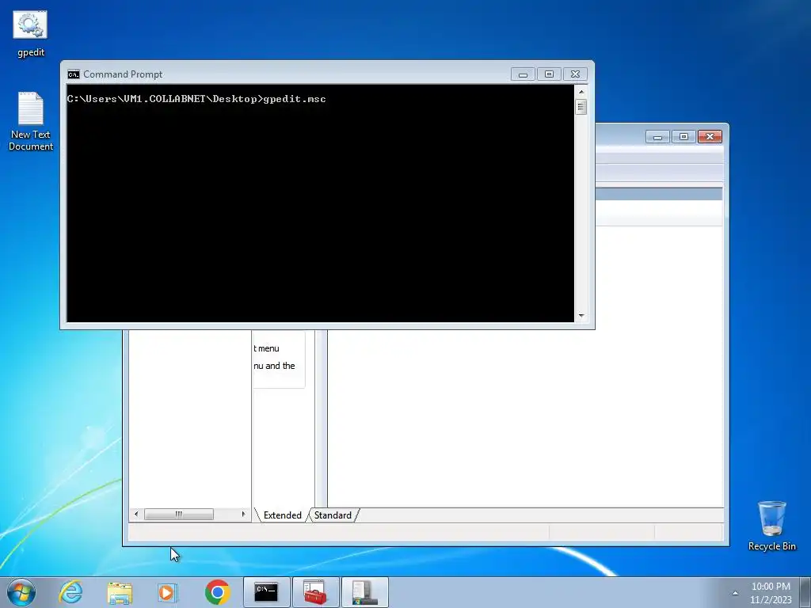Click the right arrow of the tree pane scrollbar
Image resolution: width=811 pixels, height=608 pixels.
pos(243,515)
